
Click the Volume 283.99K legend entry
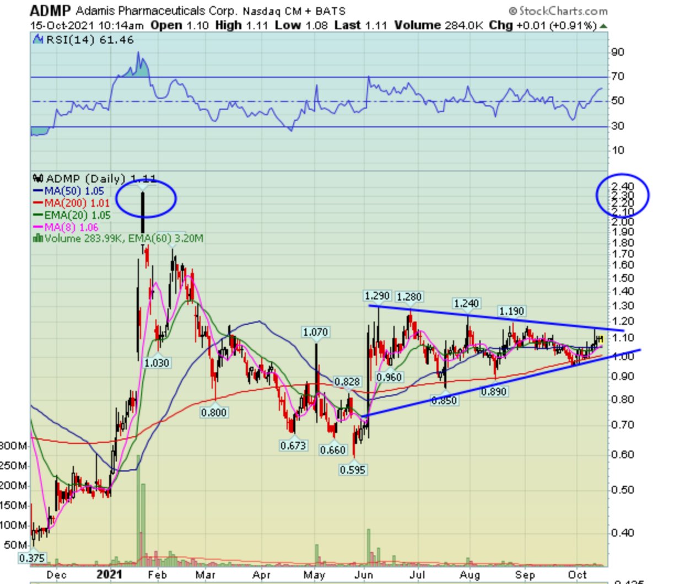click(x=118, y=238)
